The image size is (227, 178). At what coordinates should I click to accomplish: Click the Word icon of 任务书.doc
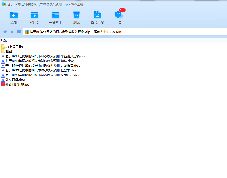(3, 70)
